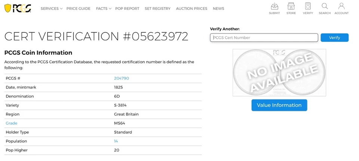Expand the Services dropdown menu
This screenshot has width=359, height=161.
click(x=51, y=9)
